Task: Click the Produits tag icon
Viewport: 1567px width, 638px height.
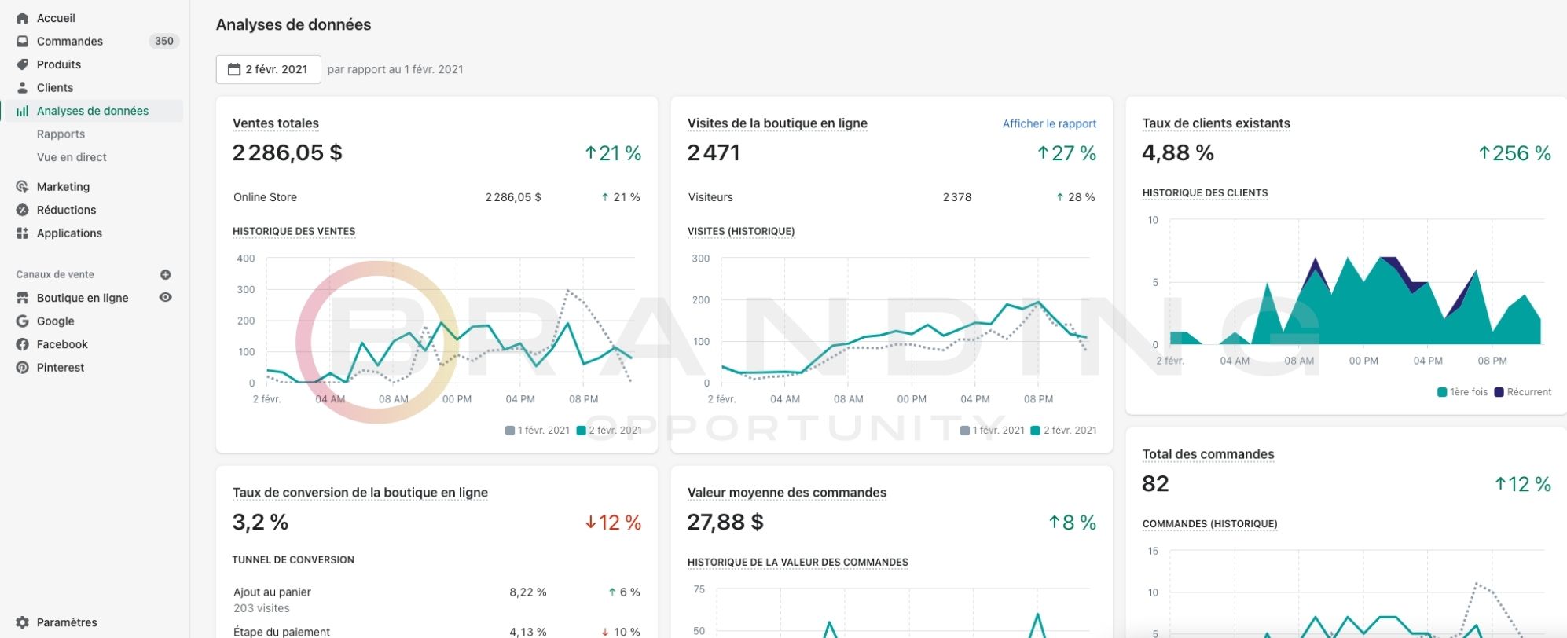Action: coord(22,64)
